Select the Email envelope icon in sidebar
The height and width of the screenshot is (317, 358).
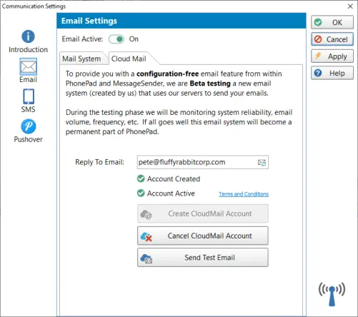point(29,66)
